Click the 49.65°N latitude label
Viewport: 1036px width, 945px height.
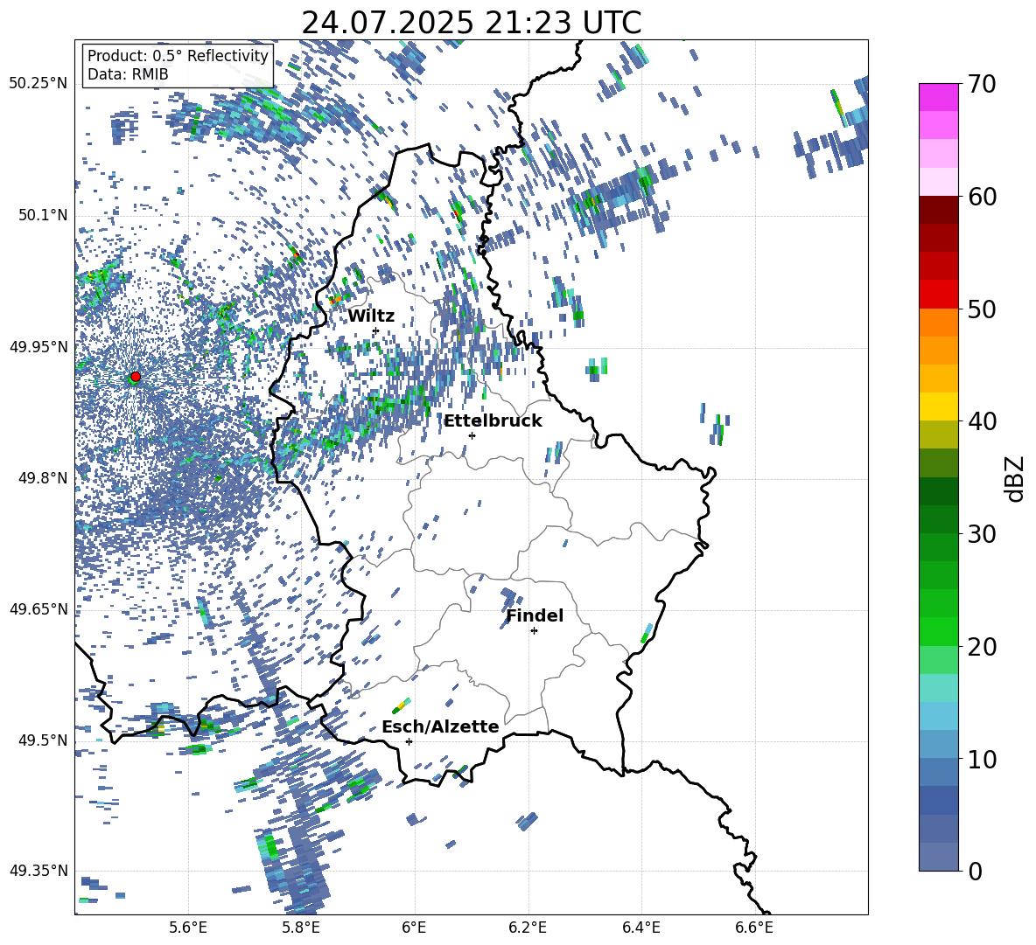click(x=38, y=608)
